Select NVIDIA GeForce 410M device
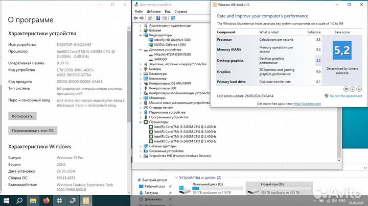368x206 pixels. pos(170,45)
